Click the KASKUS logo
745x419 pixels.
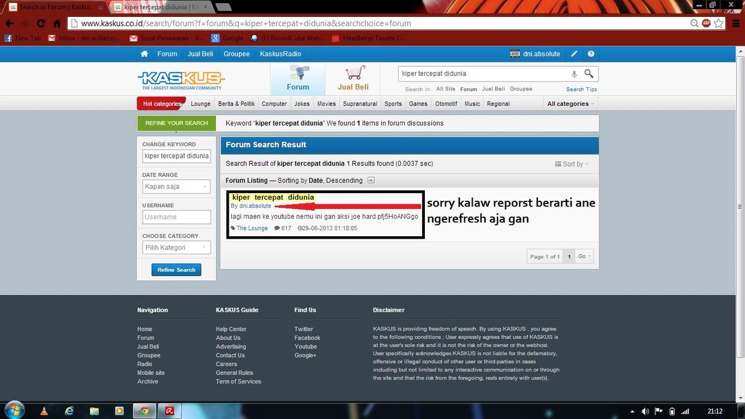pos(181,80)
